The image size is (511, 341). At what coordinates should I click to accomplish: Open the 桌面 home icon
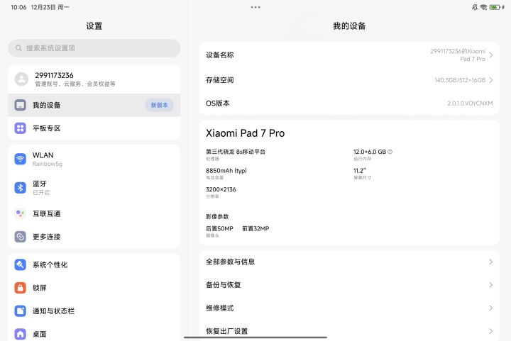20,334
